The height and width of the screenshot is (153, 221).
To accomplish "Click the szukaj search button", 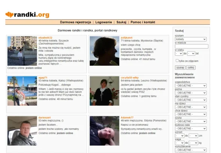I will point(180,68).
